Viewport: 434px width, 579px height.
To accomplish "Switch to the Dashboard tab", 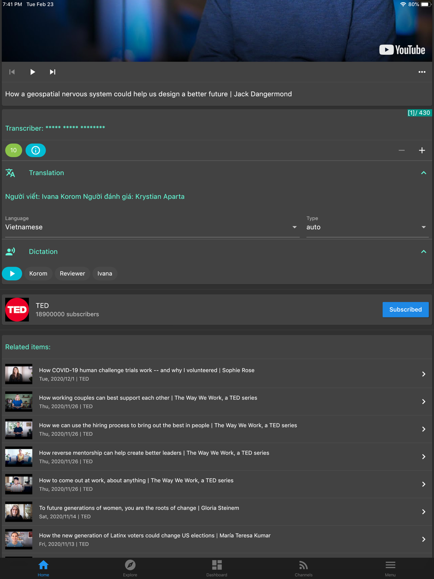I will (x=217, y=568).
